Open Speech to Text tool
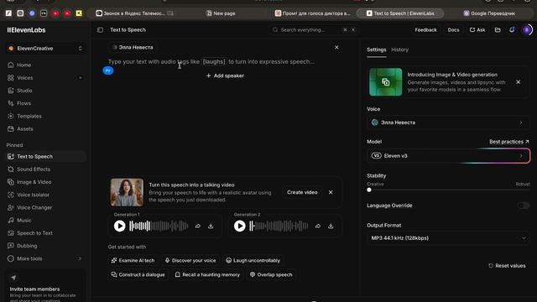Image resolution: width=537 pixels, height=302 pixels. (x=45, y=233)
